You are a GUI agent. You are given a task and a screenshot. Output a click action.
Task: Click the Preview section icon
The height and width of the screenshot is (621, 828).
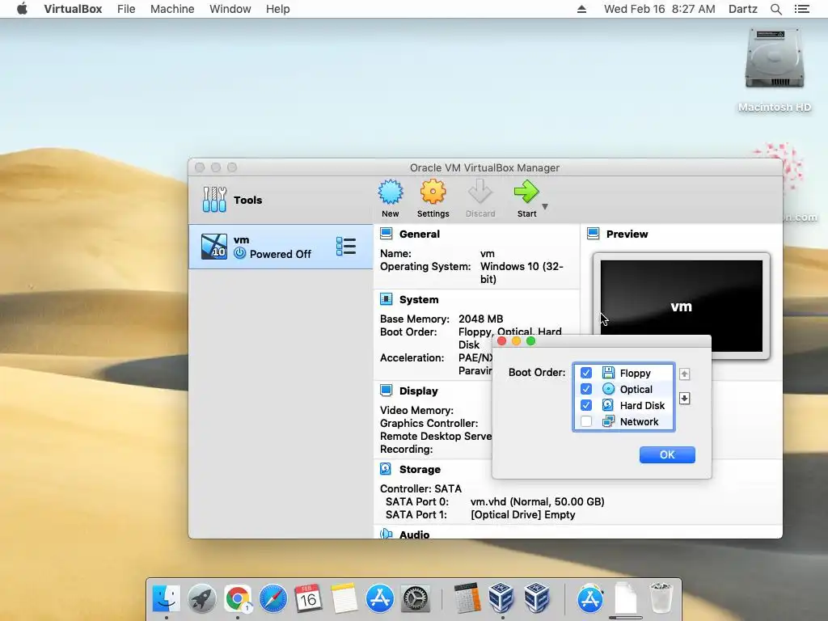593,234
